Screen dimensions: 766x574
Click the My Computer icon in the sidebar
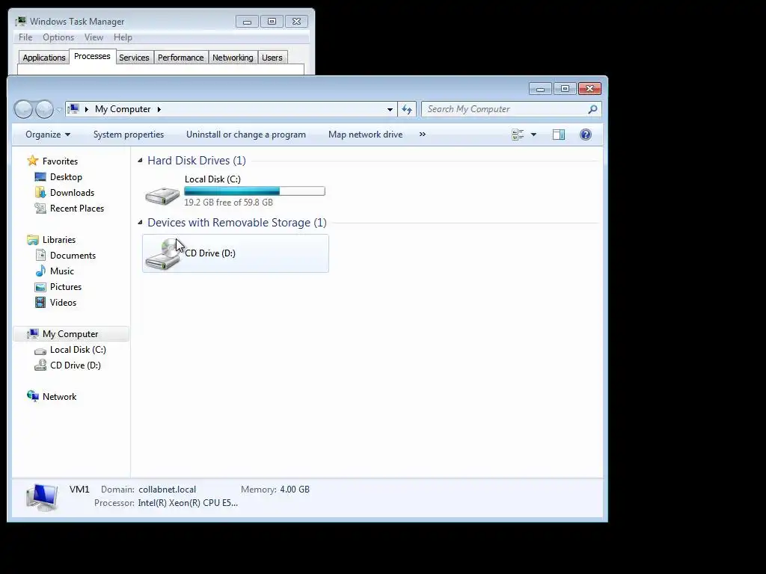(x=33, y=334)
